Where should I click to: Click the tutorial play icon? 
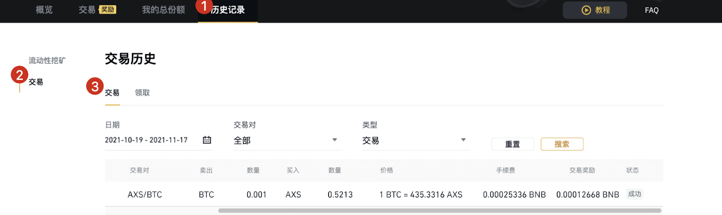coord(586,10)
